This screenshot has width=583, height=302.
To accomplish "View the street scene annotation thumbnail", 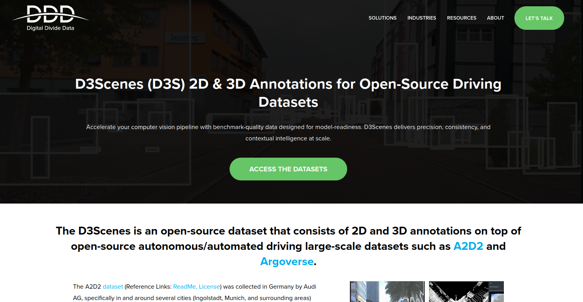I will [387, 291].
